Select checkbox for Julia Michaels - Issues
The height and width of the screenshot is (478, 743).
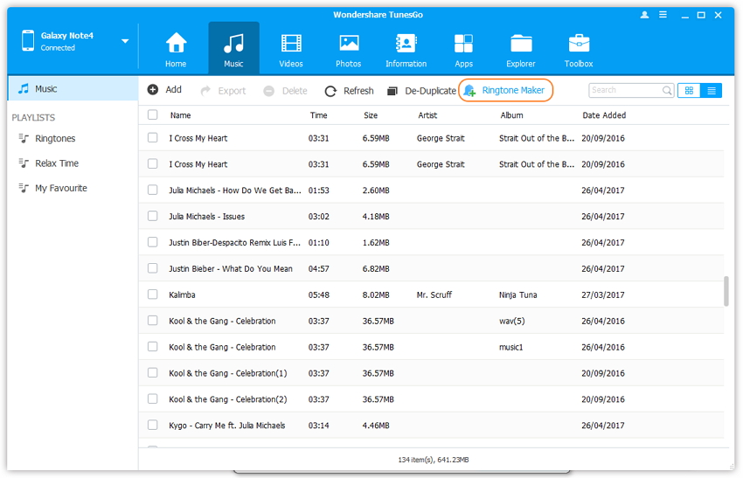click(x=153, y=217)
